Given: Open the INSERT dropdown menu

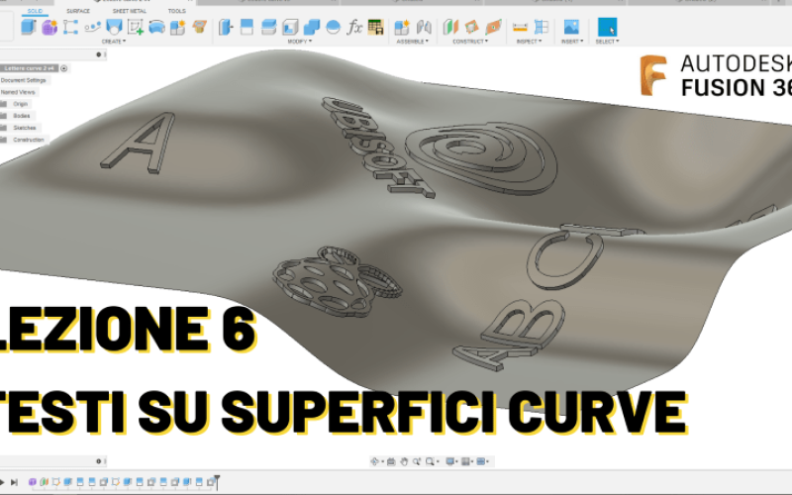Looking at the screenshot, I should tap(572, 42).
